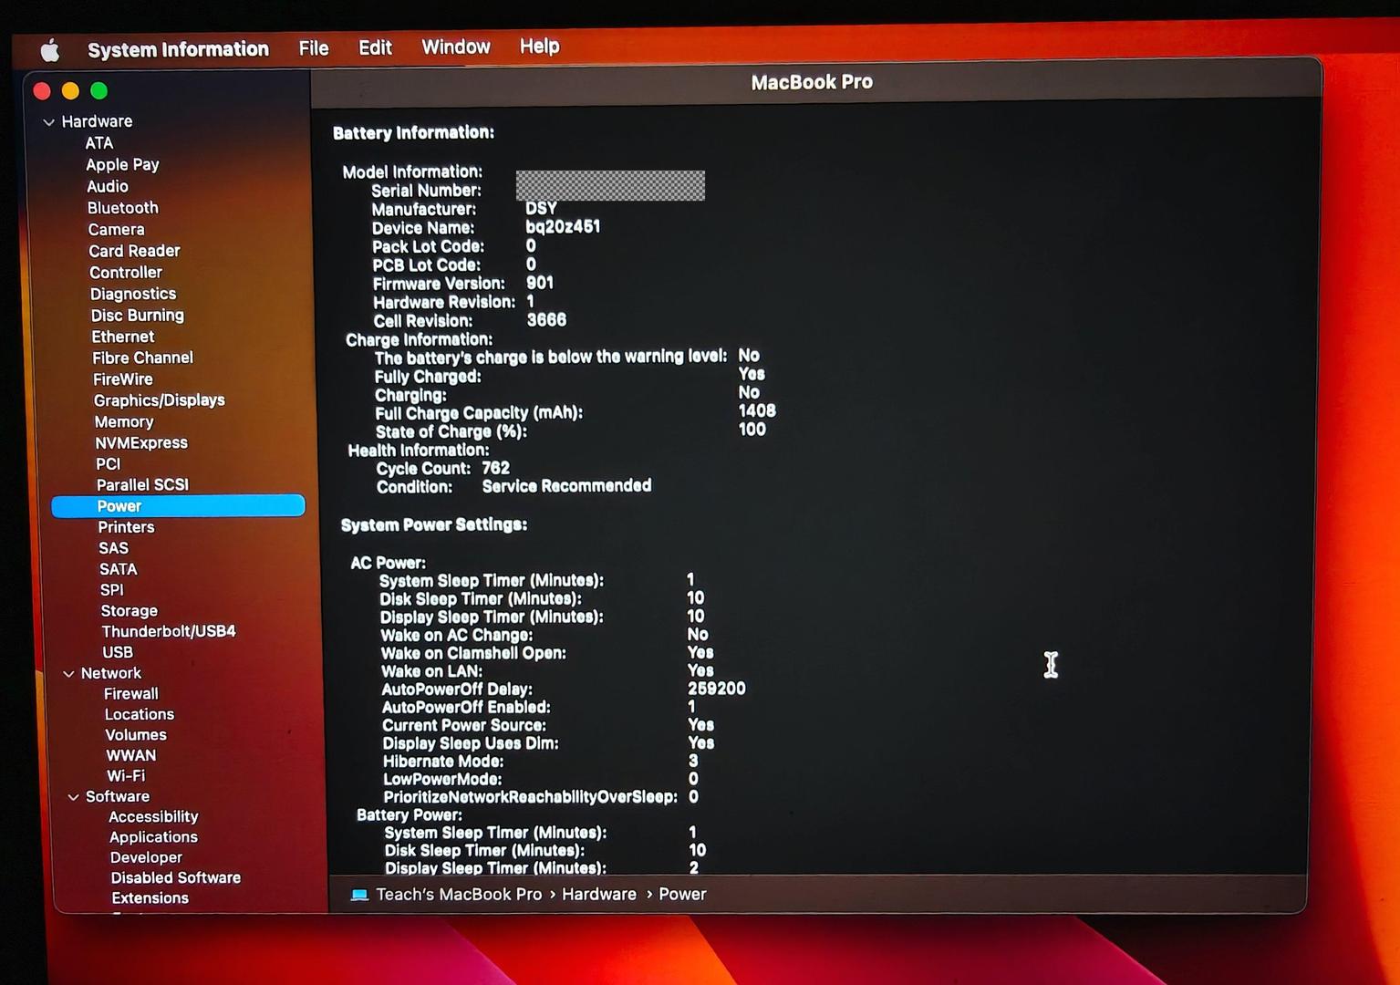Select SAS in the sidebar
Screen dimensions: 1400x985
point(113,548)
